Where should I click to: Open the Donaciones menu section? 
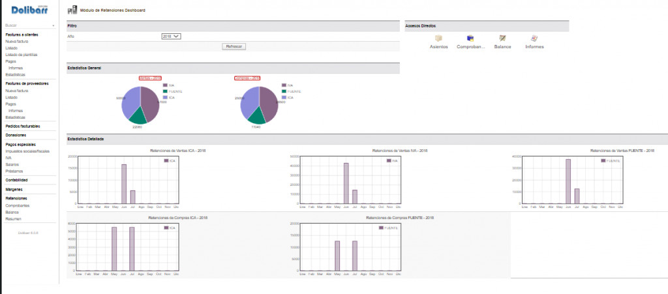(x=16, y=135)
